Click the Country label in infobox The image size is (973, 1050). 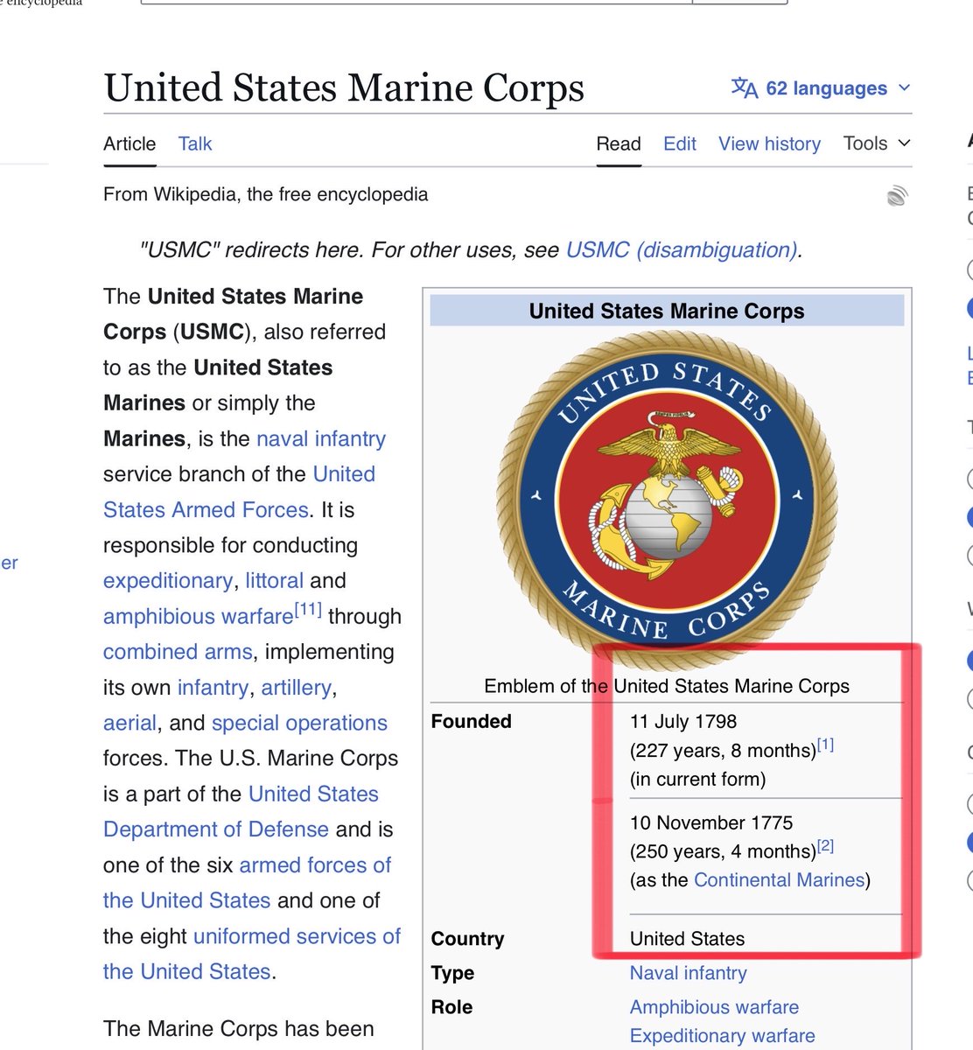click(x=467, y=939)
